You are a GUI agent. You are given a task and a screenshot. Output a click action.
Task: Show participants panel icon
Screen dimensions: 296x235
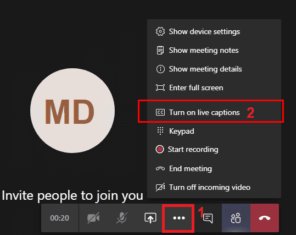(236, 218)
